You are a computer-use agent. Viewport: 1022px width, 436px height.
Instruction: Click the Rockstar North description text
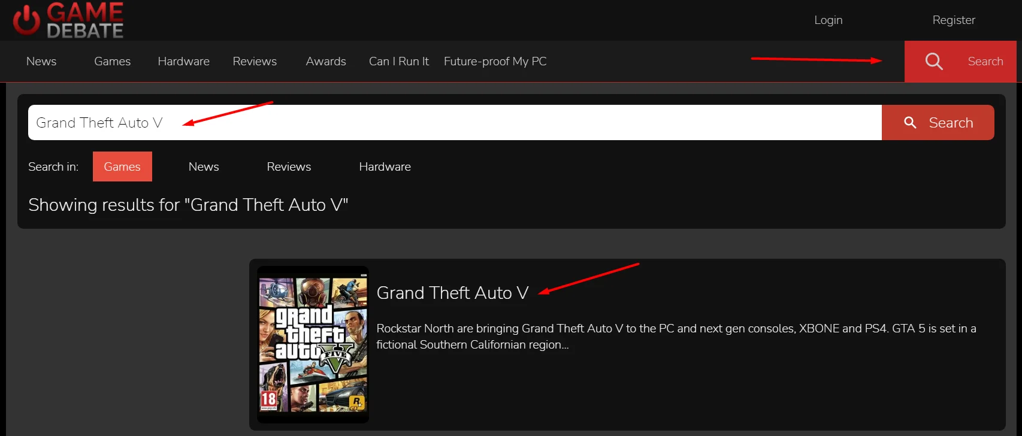(676, 337)
